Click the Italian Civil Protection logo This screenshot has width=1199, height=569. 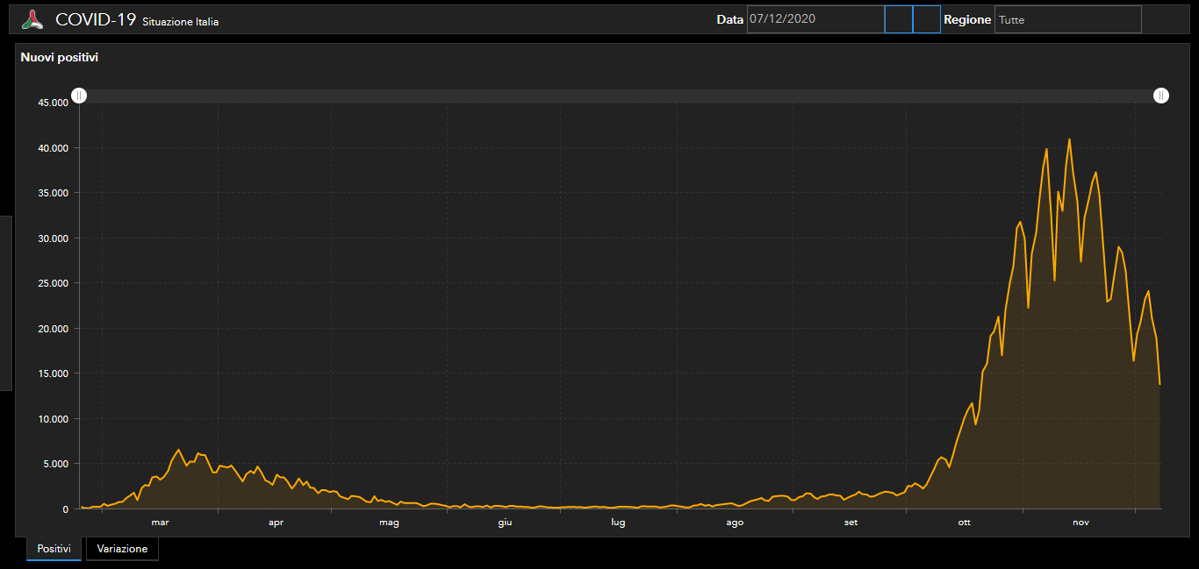click(x=32, y=19)
